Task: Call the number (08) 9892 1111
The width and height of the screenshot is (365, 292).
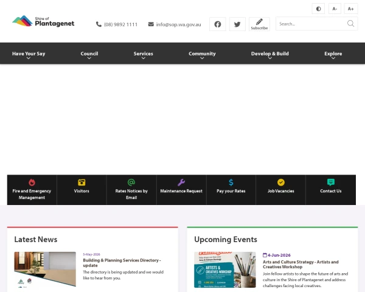Action: (x=120, y=24)
